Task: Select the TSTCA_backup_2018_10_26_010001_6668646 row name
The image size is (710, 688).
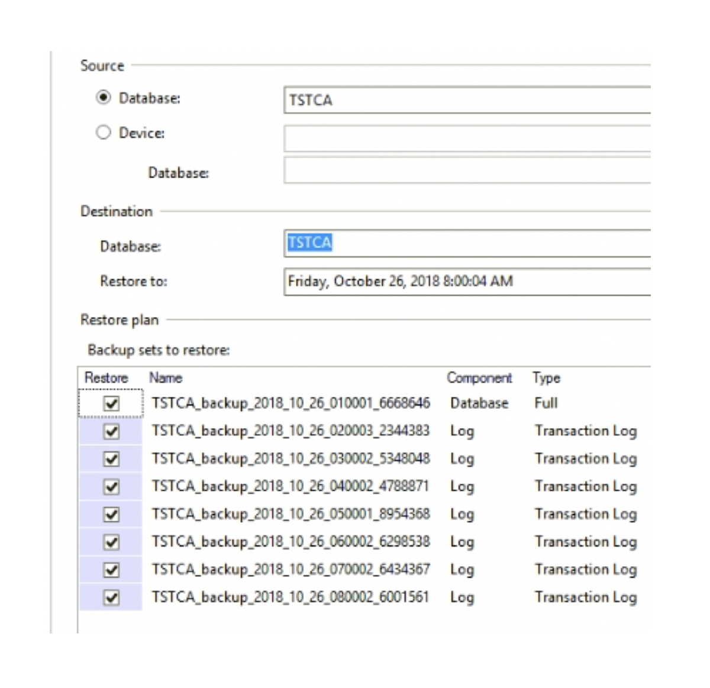Action: click(291, 403)
